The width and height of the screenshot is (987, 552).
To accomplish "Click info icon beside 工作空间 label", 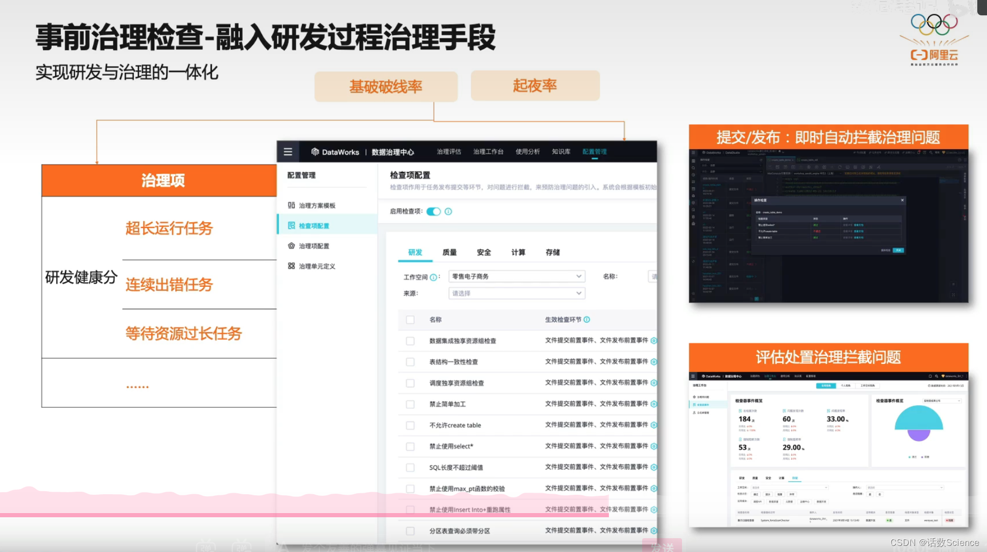I will point(433,277).
